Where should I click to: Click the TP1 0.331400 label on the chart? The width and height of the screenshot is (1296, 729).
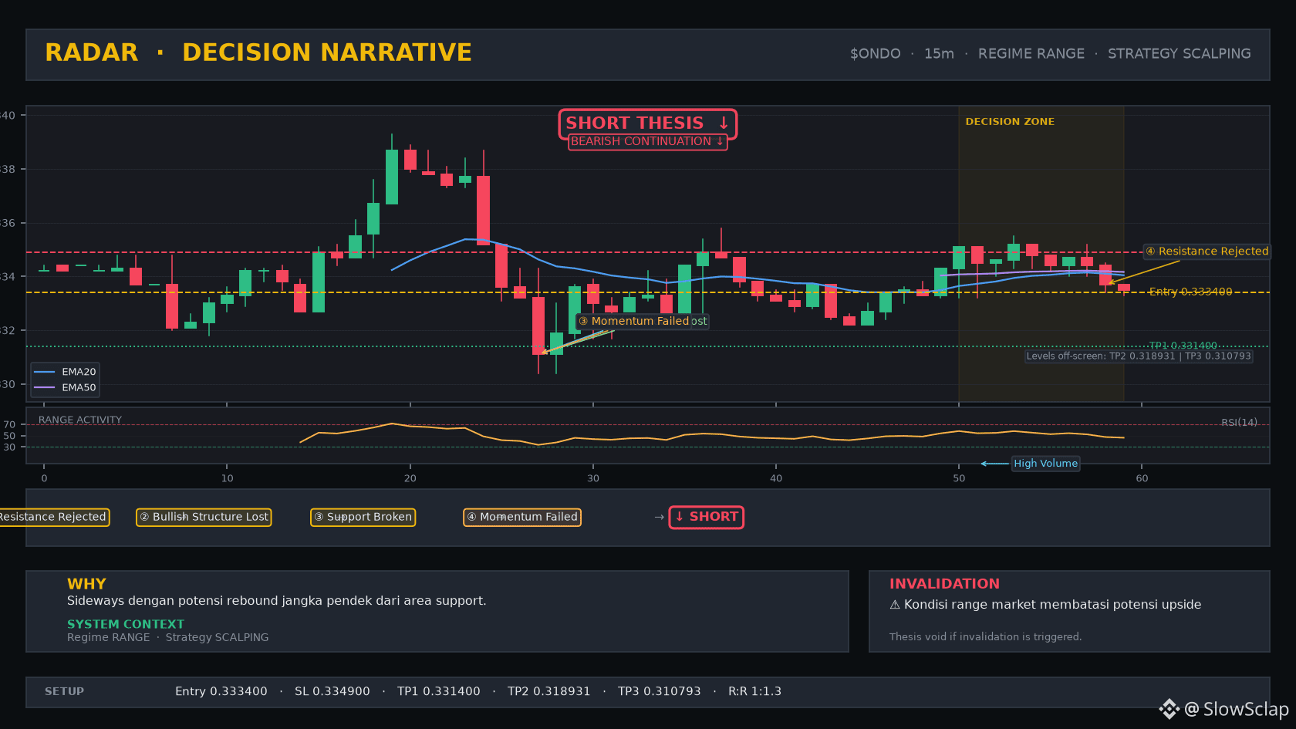pyautogui.click(x=1183, y=346)
